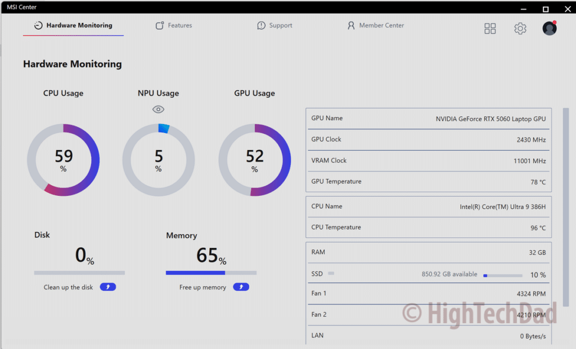Click the Hardware Monitoring gauge icon
576x349 pixels.
38,25
